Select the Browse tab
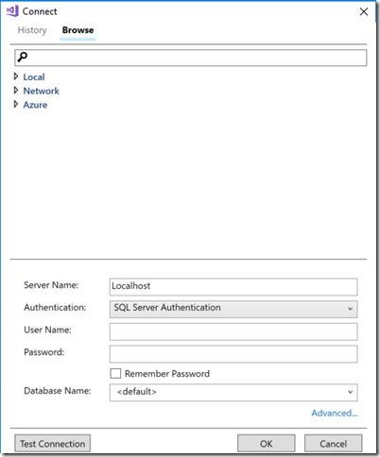Screen dimensions: 380x457 (x=78, y=30)
